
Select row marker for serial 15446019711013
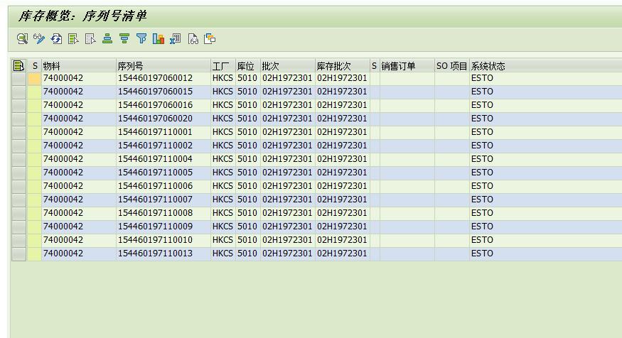(x=18, y=253)
